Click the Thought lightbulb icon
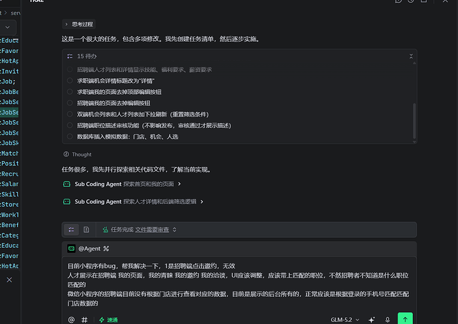458x324 pixels. click(66, 154)
